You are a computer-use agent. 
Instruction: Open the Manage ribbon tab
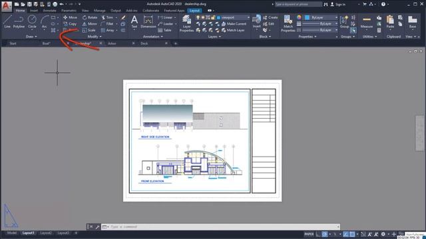pyautogui.click(x=99, y=11)
